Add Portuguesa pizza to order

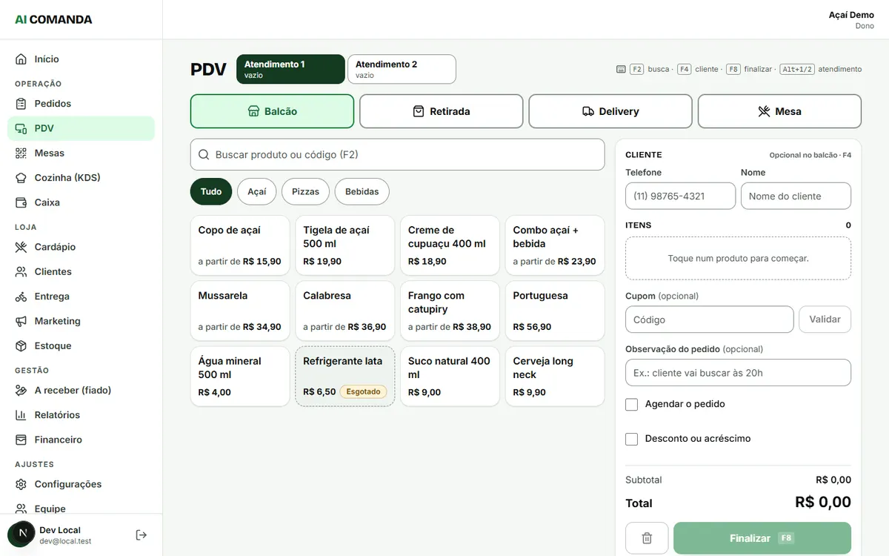coord(555,311)
